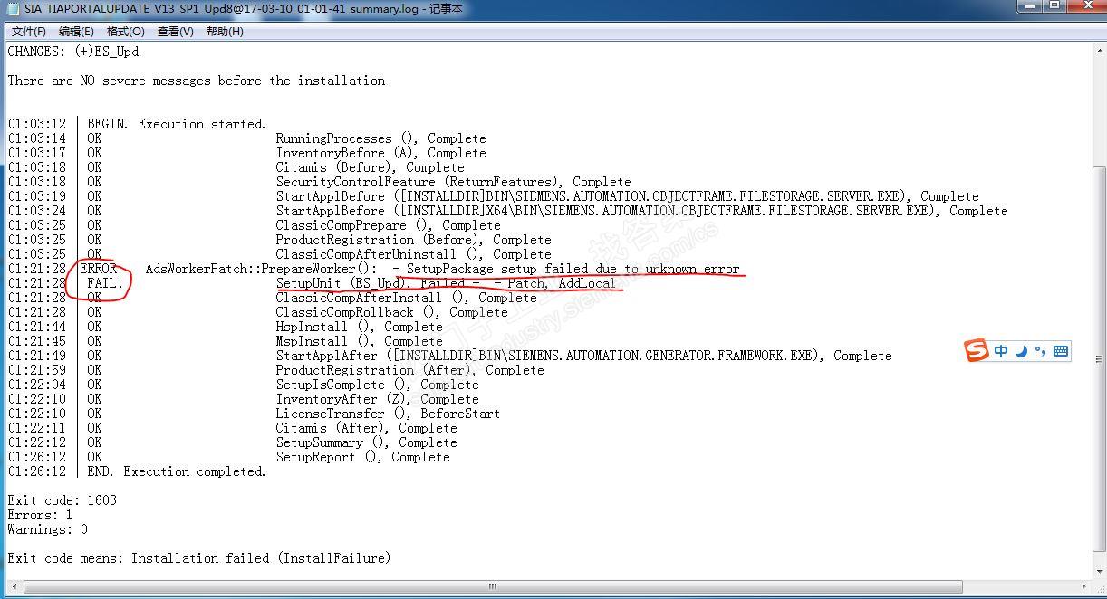1107x599 pixels.
Task: Maximize the Notepad window
Action: click(x=1054, y=7)
